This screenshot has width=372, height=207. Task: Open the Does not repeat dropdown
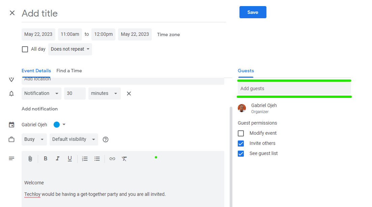click(x=70, y=49)
